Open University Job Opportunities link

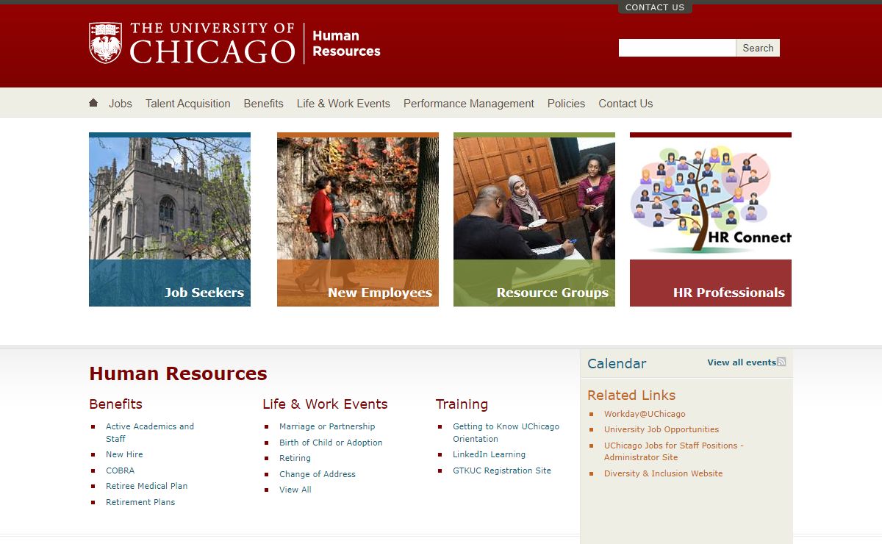661,429
